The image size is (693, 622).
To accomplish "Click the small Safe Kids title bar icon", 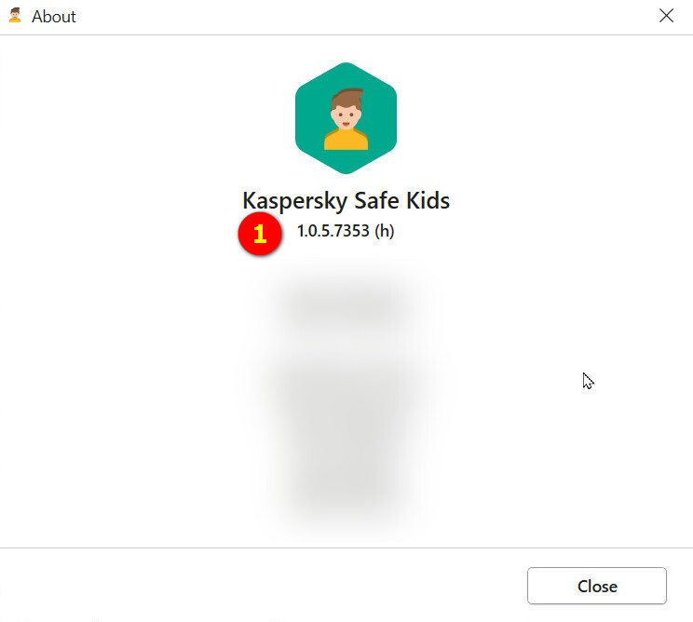I will 15,16.
